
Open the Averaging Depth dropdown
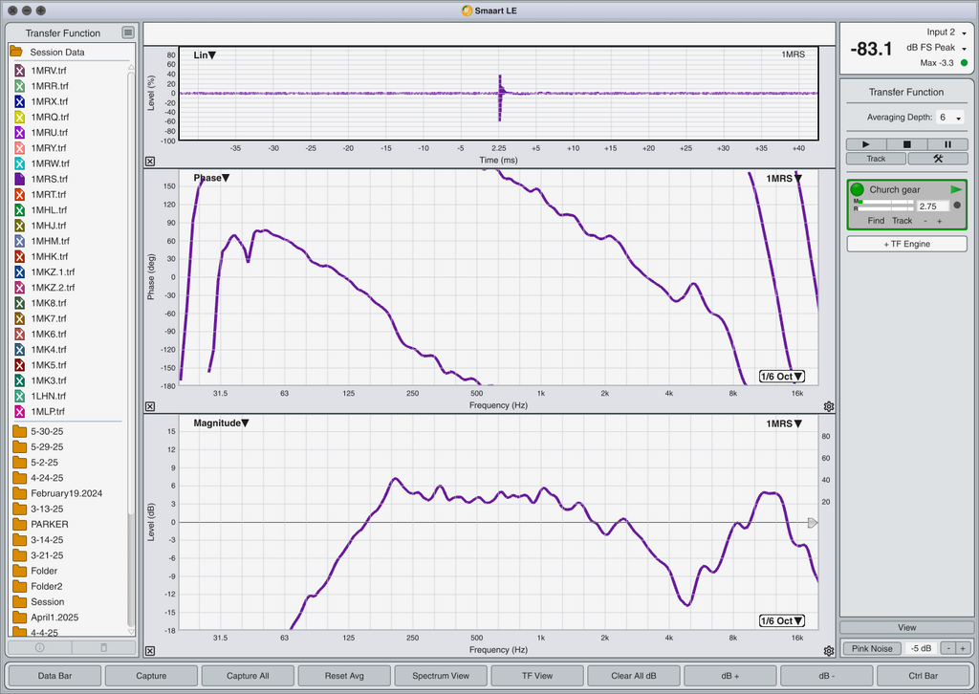(x=949, y=118)
